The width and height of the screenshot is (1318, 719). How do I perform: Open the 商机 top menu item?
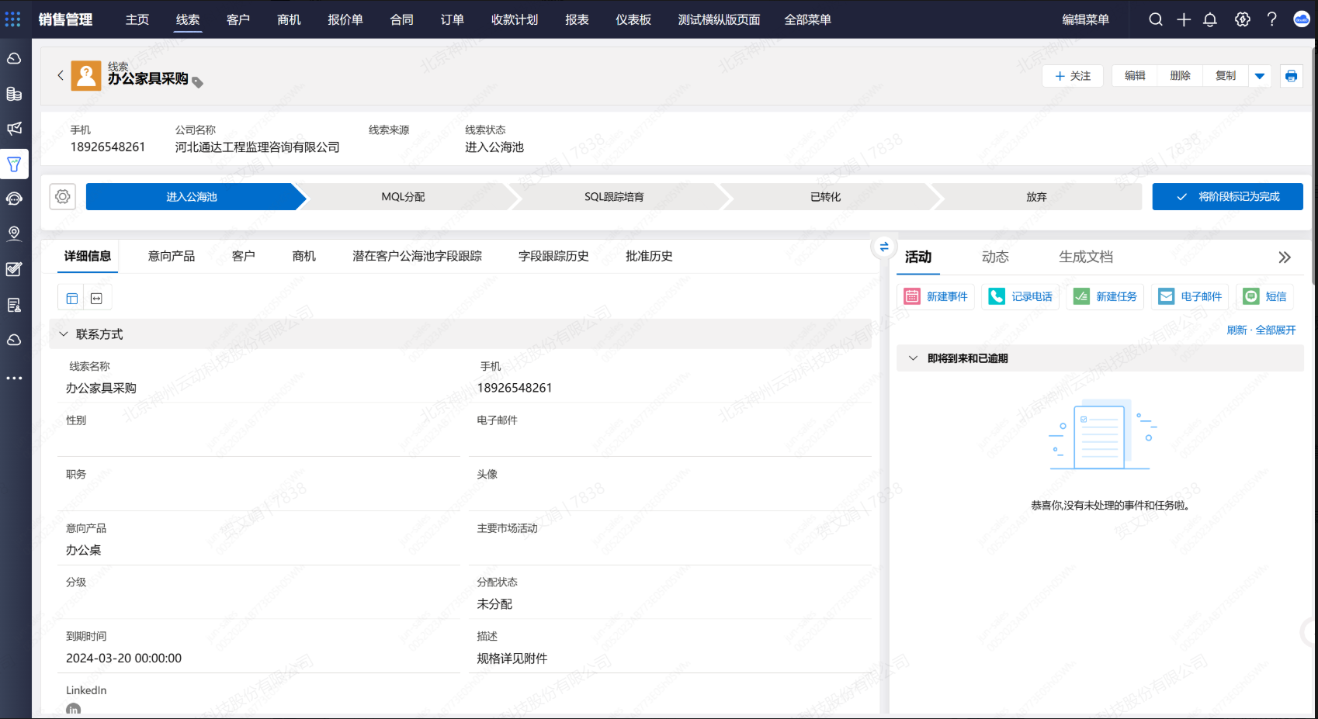point(289,19)
